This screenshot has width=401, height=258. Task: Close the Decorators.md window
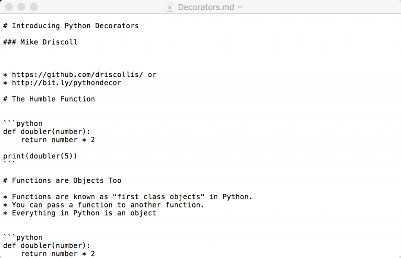9,7
